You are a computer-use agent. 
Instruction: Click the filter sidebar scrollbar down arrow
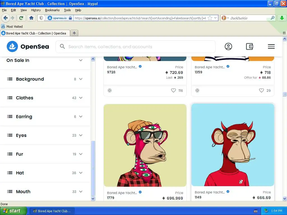click(x=93, y=199)
